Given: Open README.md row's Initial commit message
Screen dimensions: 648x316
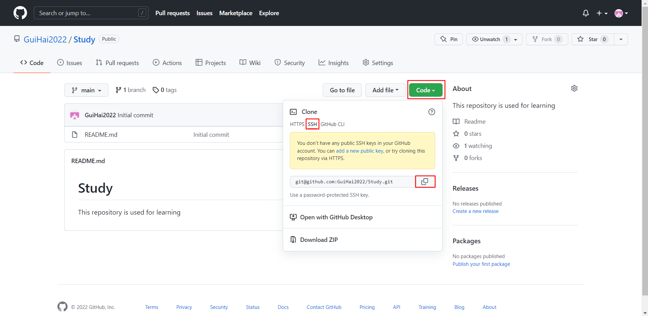Looking at the screenshot, I should coord(211,134).
